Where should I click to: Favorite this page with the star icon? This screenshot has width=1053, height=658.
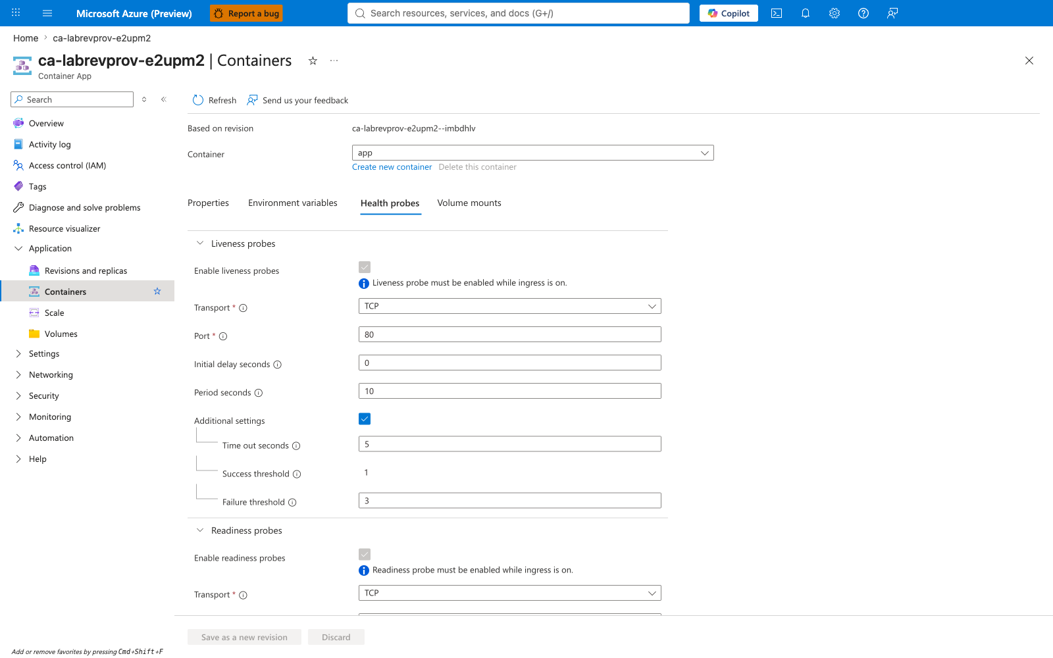point(313,61)
